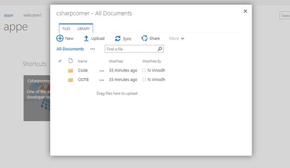Click the background page search box
The height and width of the screenshot is (168, 290).
click(285, 15)
